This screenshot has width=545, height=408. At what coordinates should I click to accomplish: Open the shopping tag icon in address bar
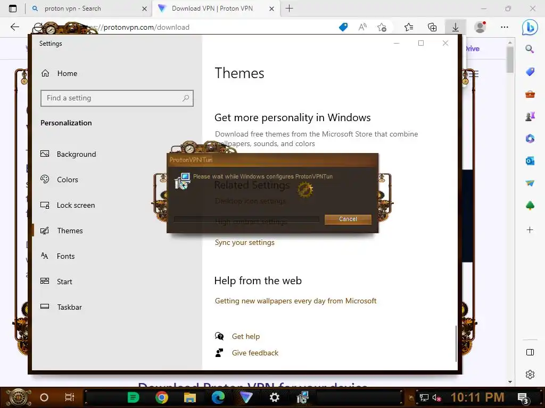coord(343,27)
